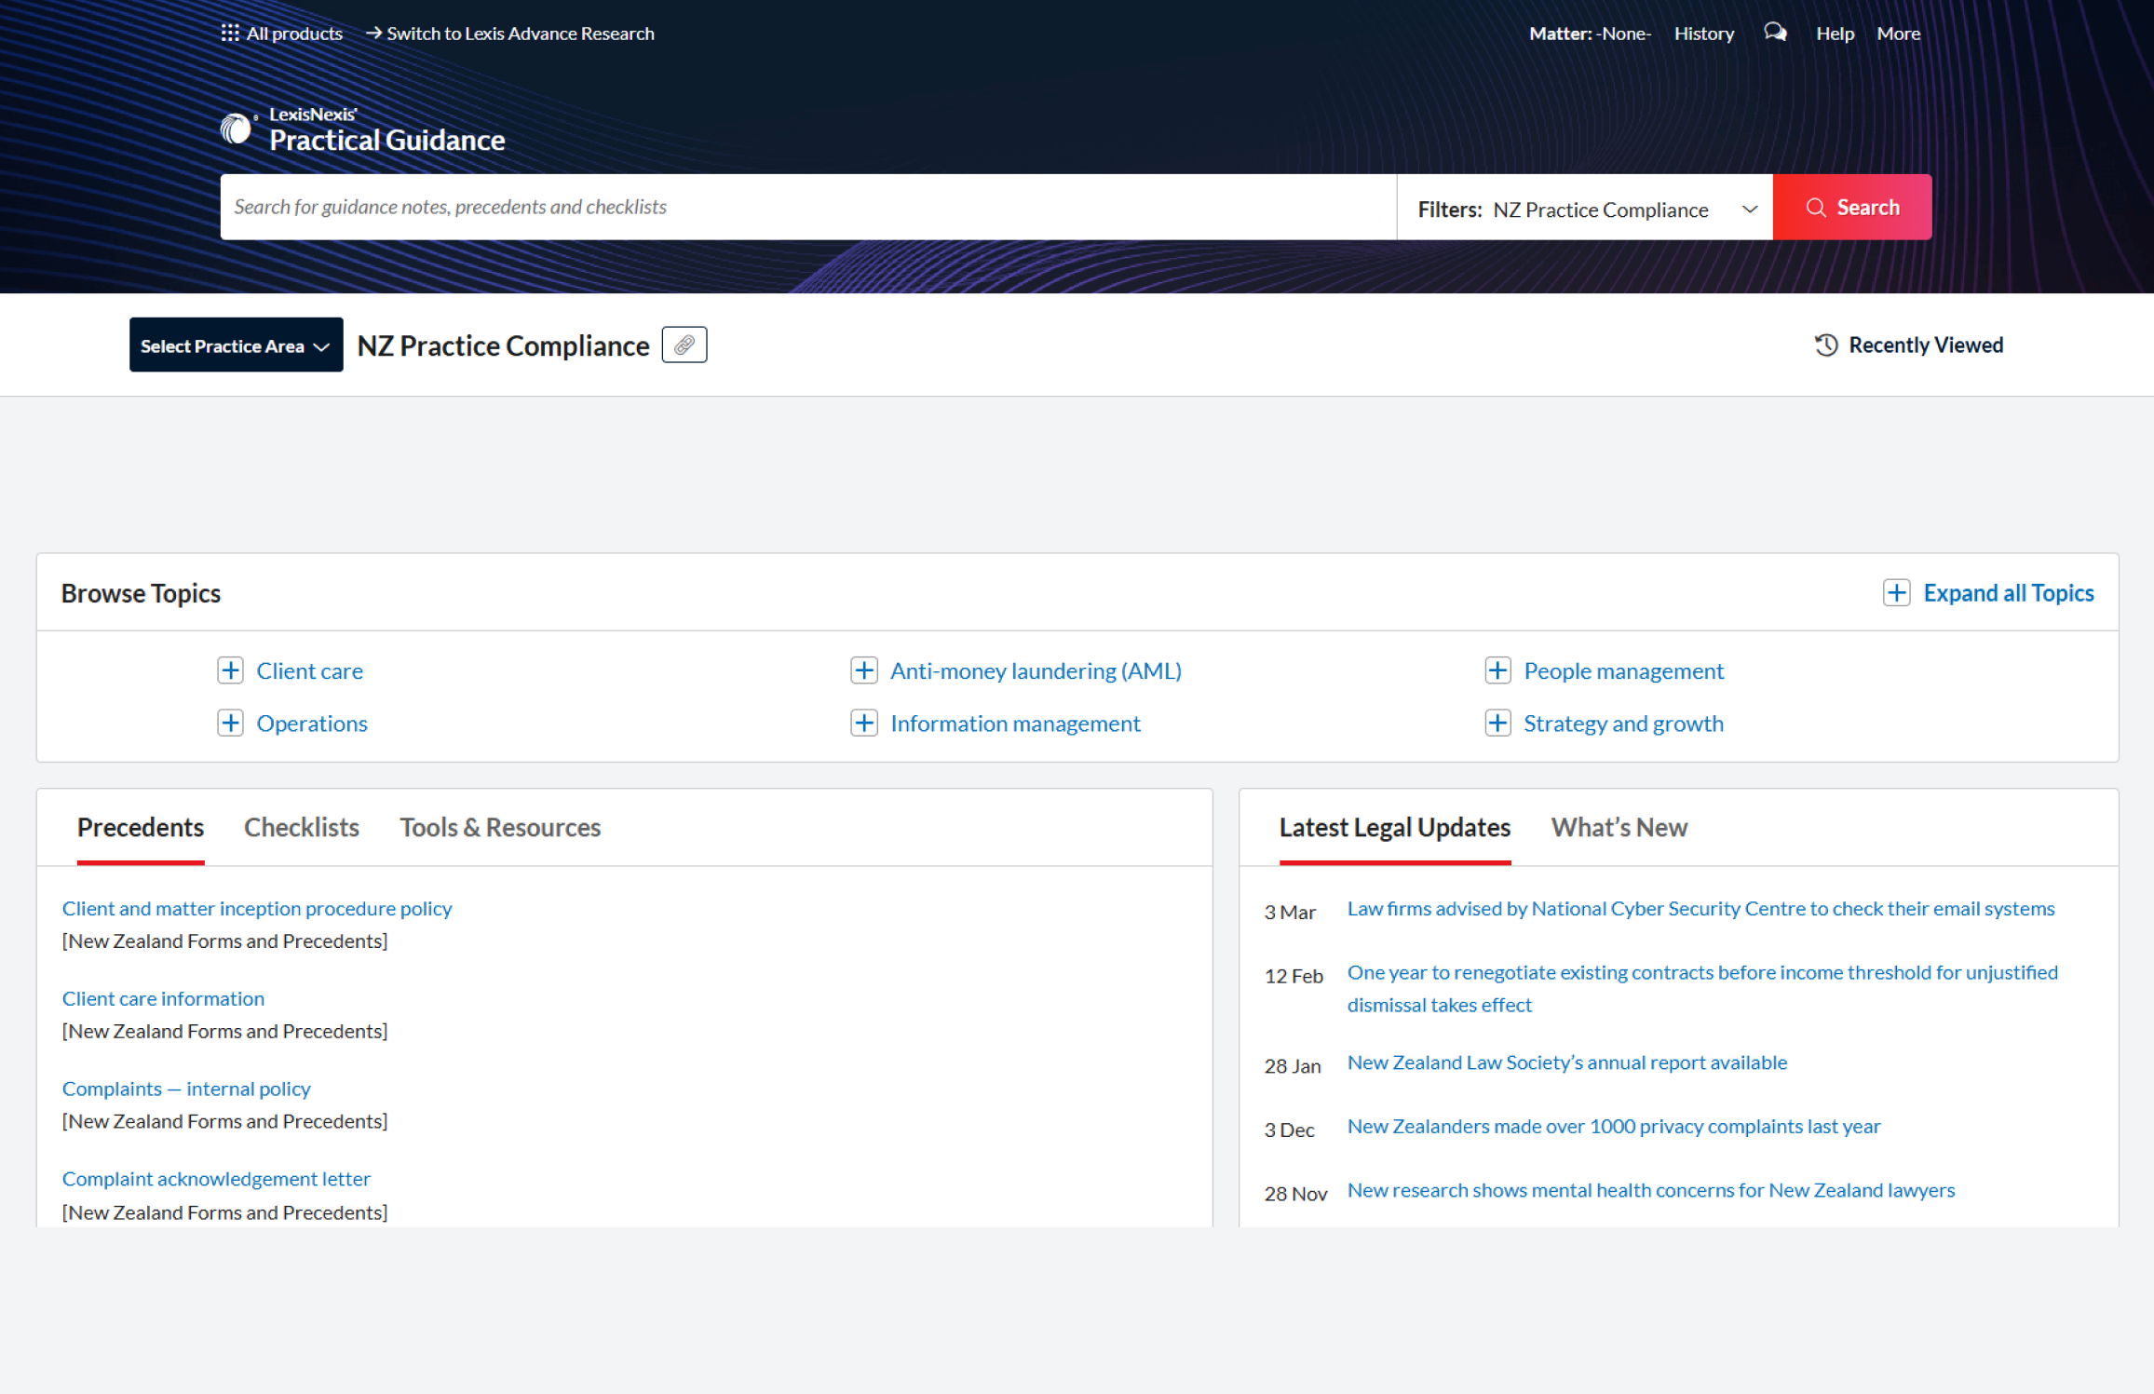The height and width of the screenshot is (1394, 2154).
Task: Switch to the Tools & Resources tab
Action: point(500,828)
